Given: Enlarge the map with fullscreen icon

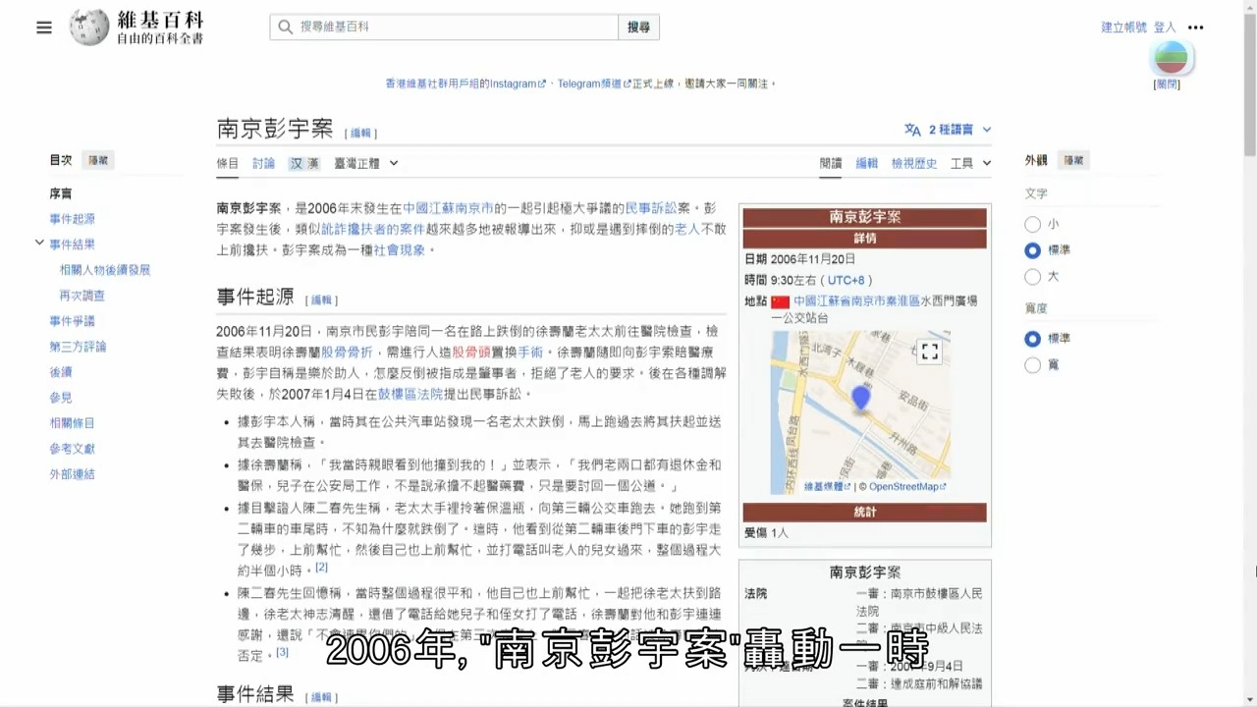Looking at the screenshot, I should [929, 352].
